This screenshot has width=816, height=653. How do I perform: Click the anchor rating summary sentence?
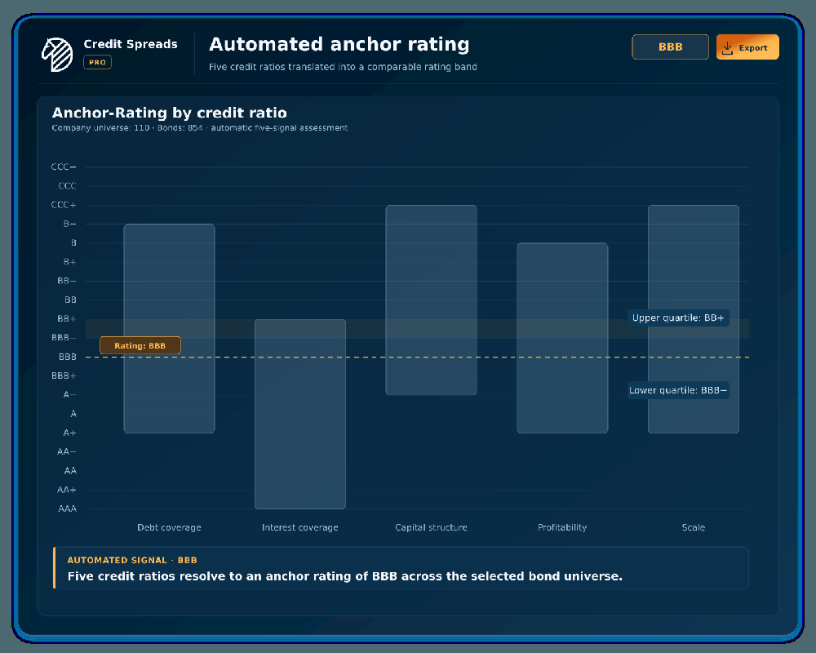coord(345,576)
